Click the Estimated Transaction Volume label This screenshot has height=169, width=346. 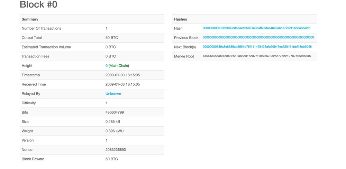click(46, 47)
